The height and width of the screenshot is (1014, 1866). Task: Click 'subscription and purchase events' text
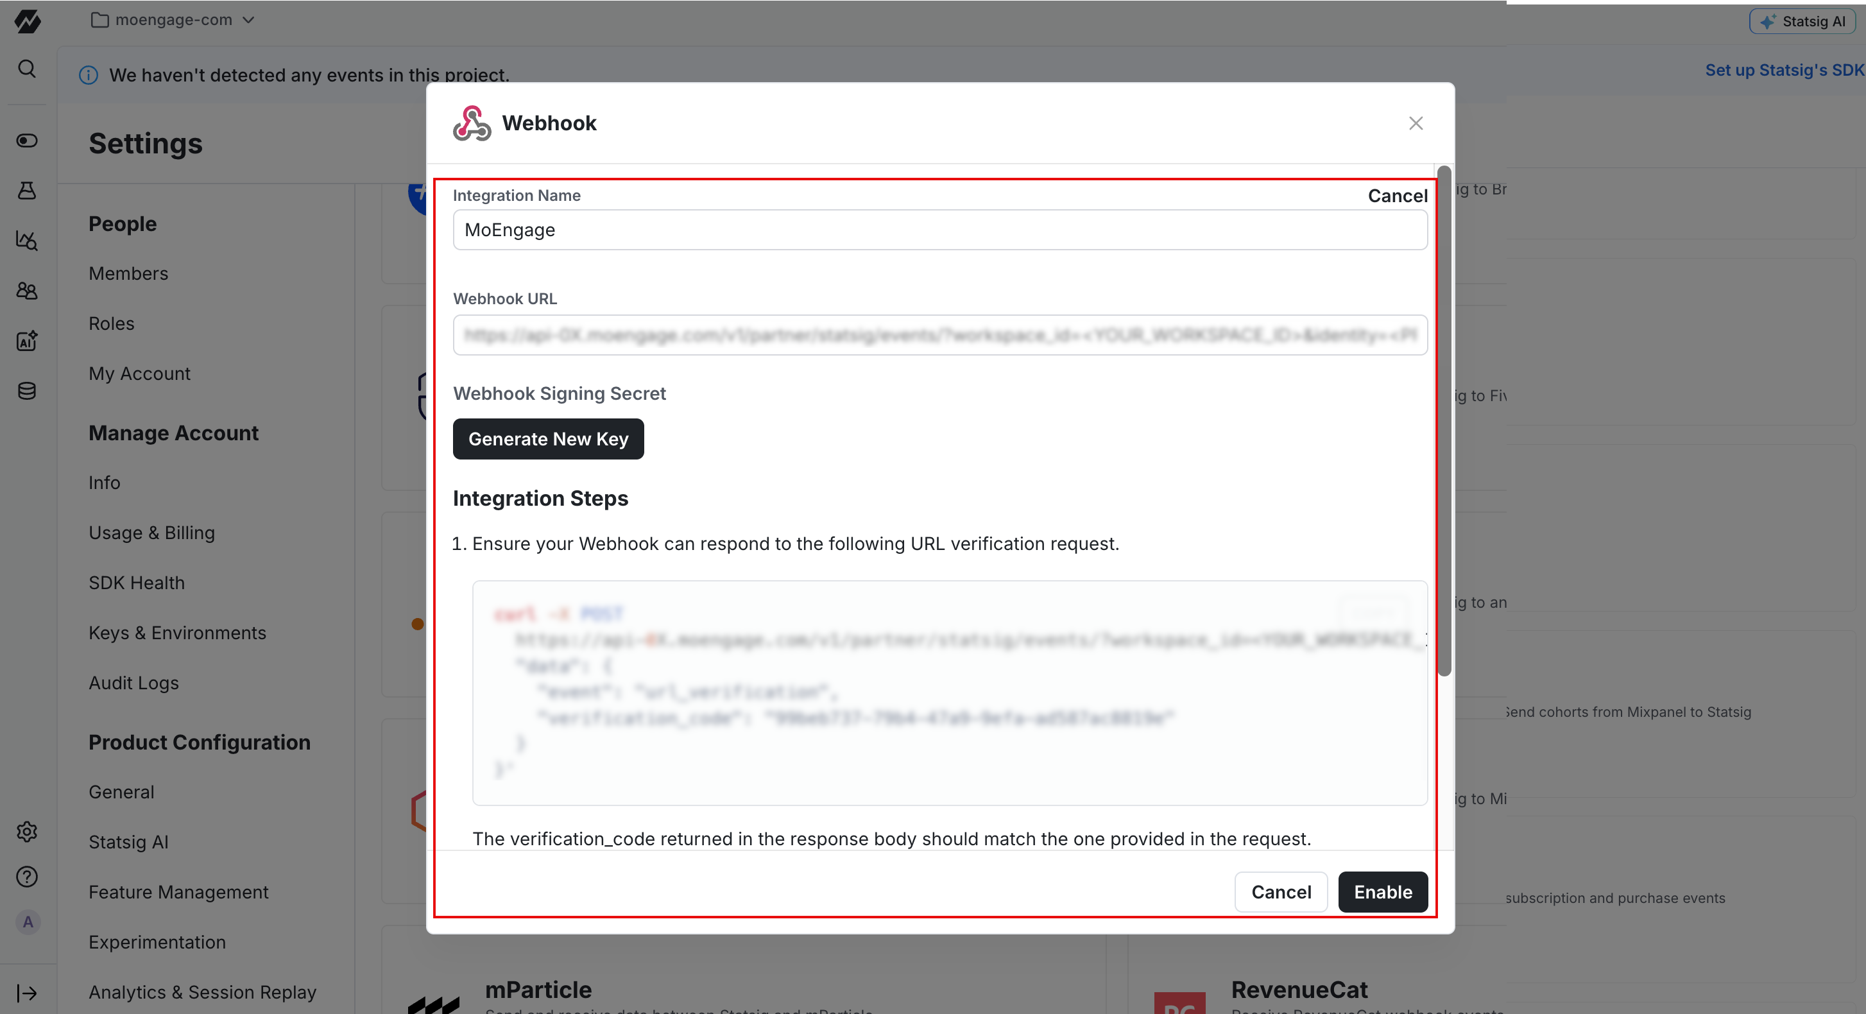coord(1615,898)
